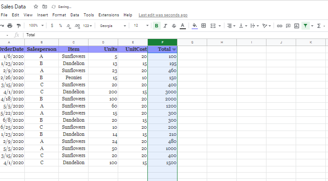Click the date 6/25/2020
This screenshot has width=328, height=181.
[12, 127]
